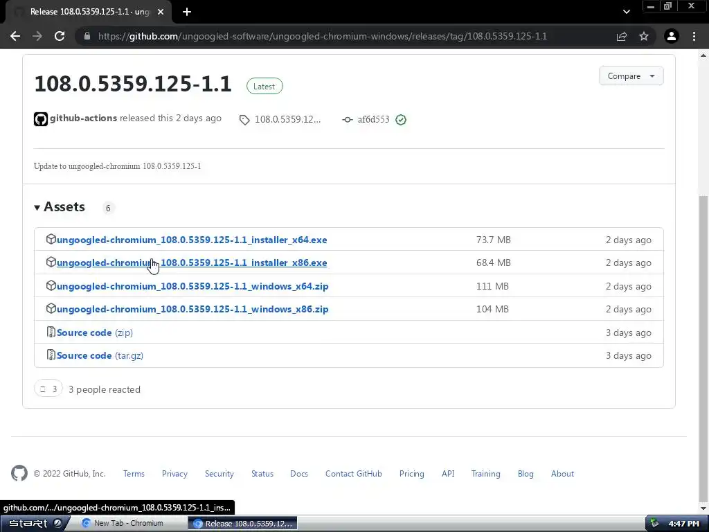
Task: Open the tab search dropdown arrow
Action: 626,12
